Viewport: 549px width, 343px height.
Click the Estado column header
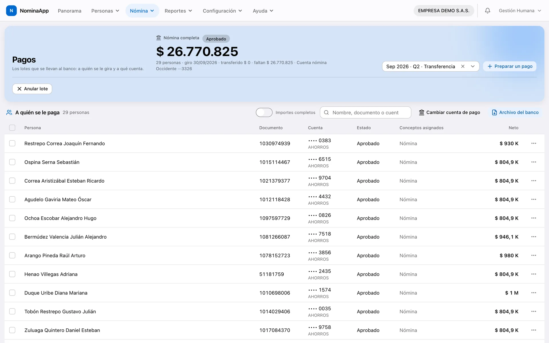click(364, 128)
